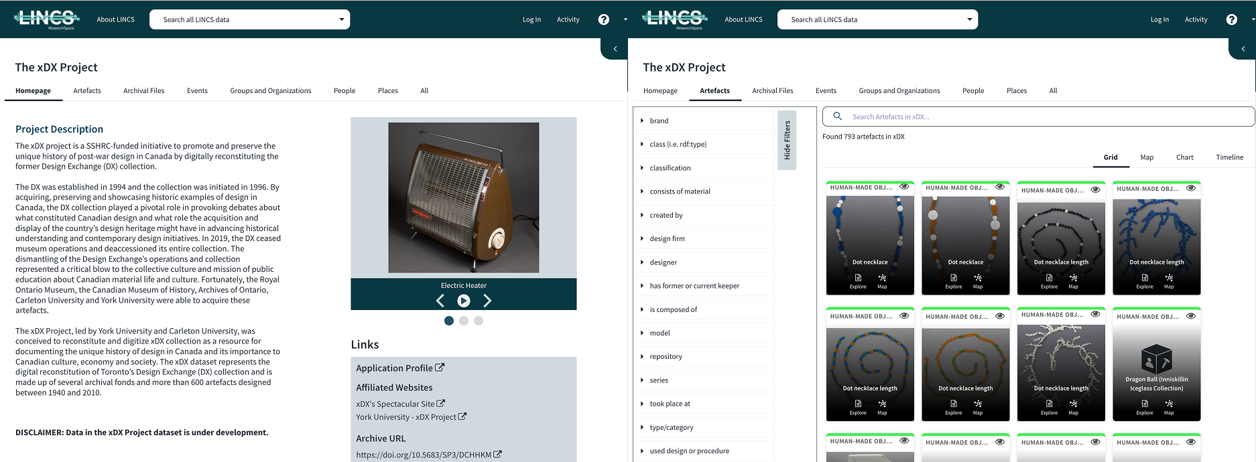
Task: Click Log In in the left window
Action: point(531,19)
